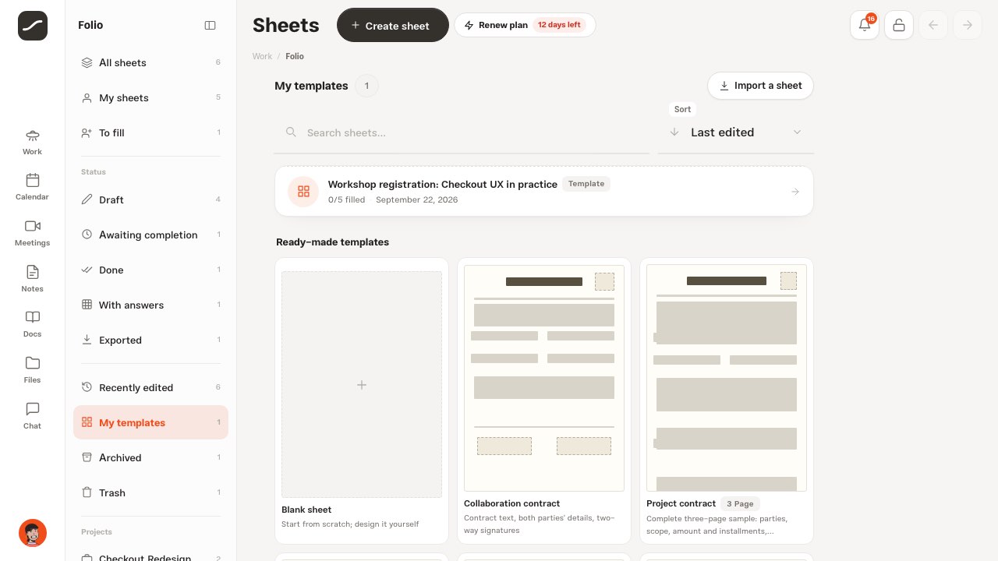This screenshot has height=561, width=998.
Task: Open the Project contract template thumbnail
Action: 727,378
